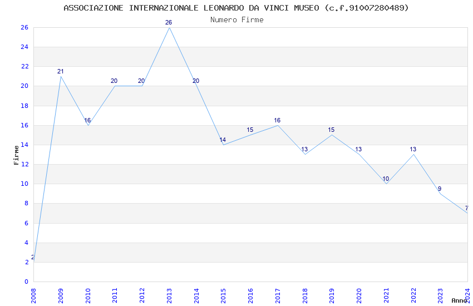The image size is (473, 306).
Task: Click the data label 20 above 2011
Action: 114,81
